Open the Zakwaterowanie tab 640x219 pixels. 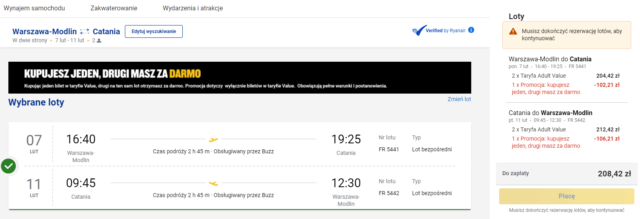[114, 8]
